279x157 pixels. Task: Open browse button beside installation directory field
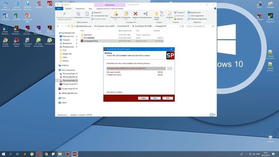(170, 68)
